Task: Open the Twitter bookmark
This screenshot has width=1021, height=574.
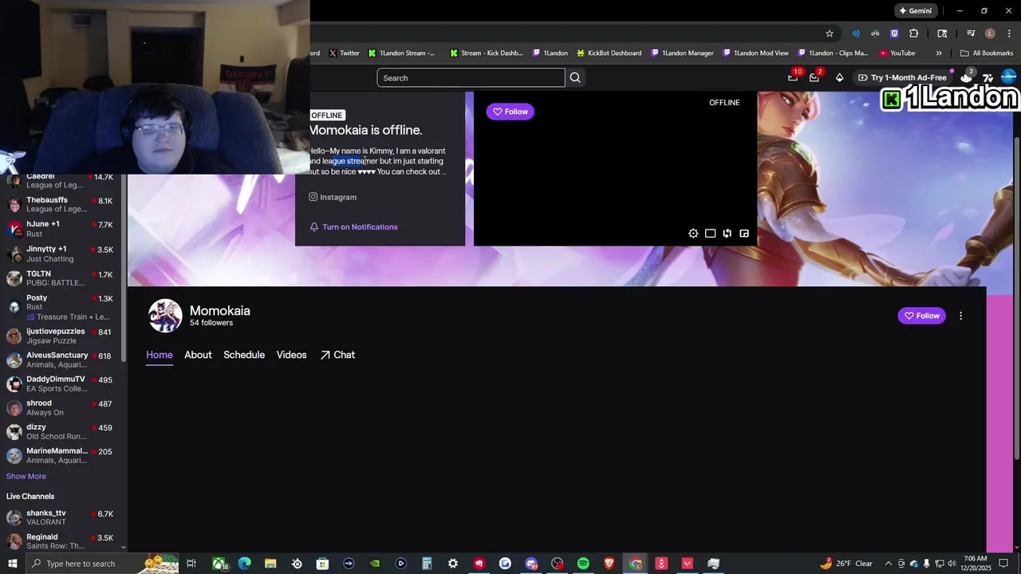Action: coord(344,53)
